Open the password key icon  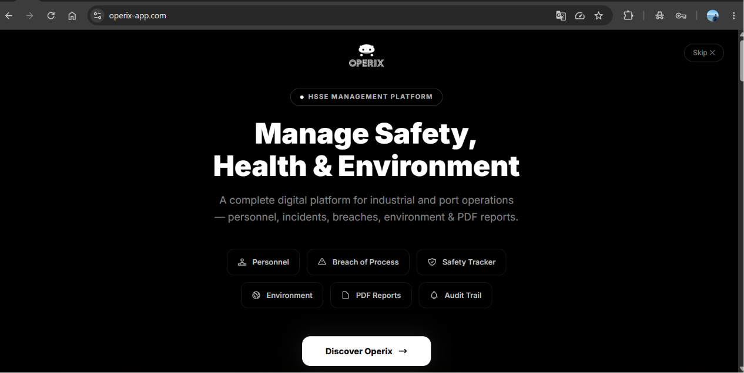(x=681, y=16)
